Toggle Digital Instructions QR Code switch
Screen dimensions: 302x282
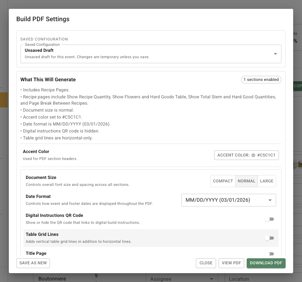pyautogui.click(x=269, y=219)
